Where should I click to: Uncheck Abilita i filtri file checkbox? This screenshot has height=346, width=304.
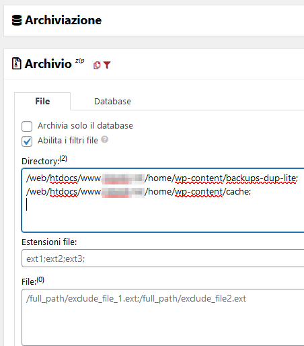[27, 141]
